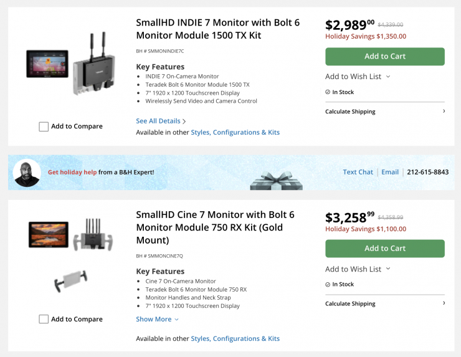
Task: Expand Calculate Shipping for INDIE 7 kit
Action: [x=384, y=112]
